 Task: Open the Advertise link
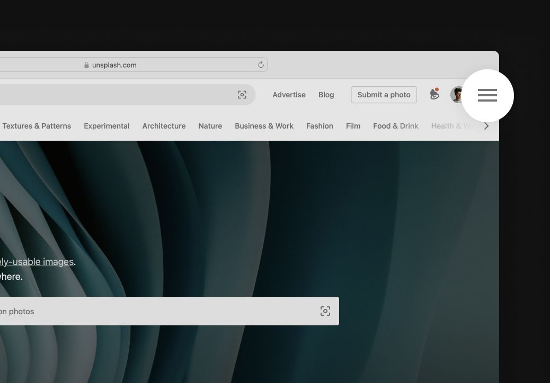click(289, 95)
